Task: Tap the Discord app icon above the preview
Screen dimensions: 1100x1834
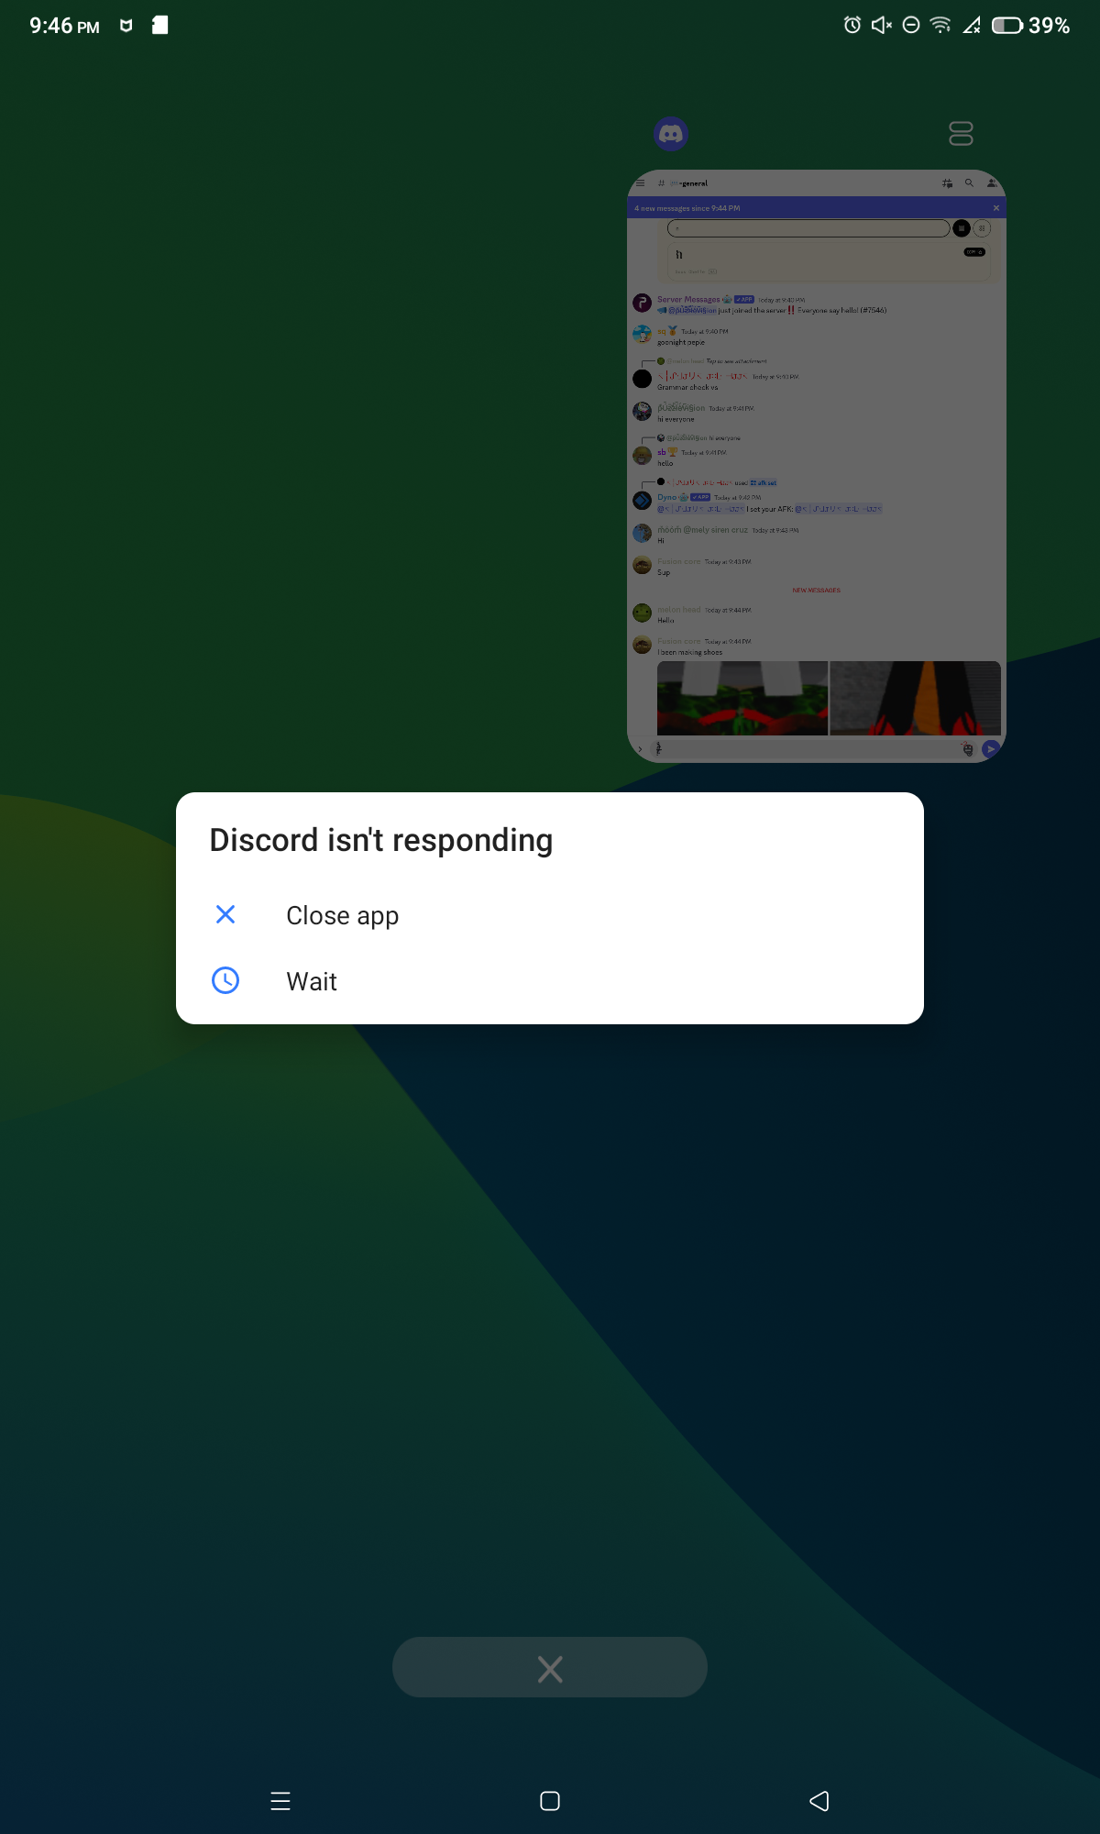Action: pyautogui.click(x=671, y=134)
